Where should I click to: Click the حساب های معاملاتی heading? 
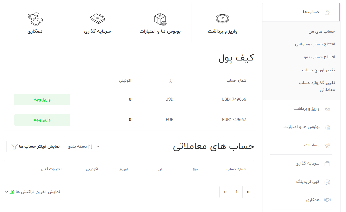point(214,147)
